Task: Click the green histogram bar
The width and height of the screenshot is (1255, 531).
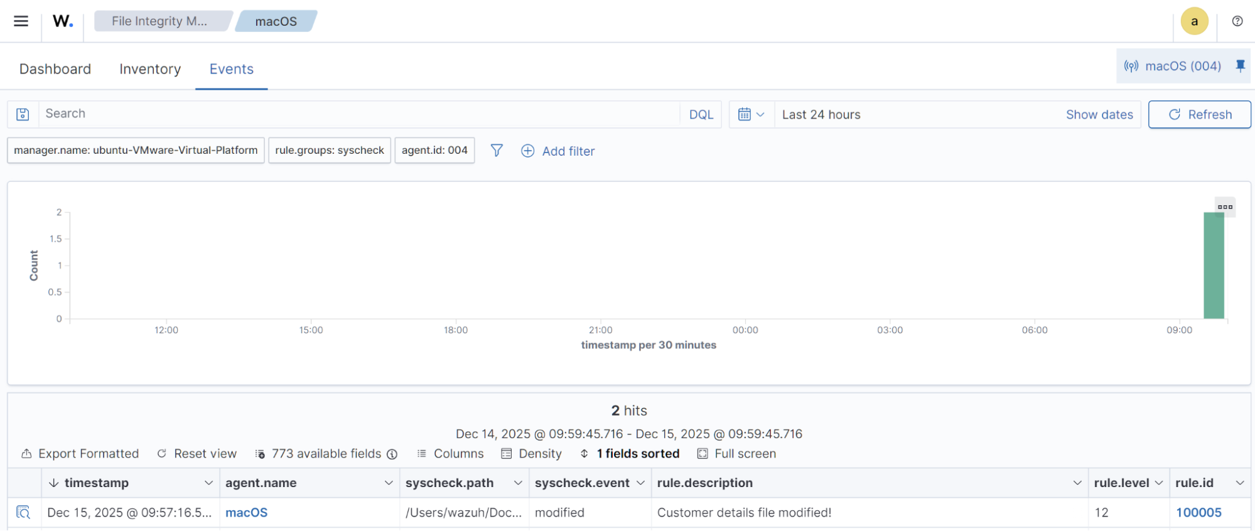Action: pyautogui.click(x=1214, y=265)
